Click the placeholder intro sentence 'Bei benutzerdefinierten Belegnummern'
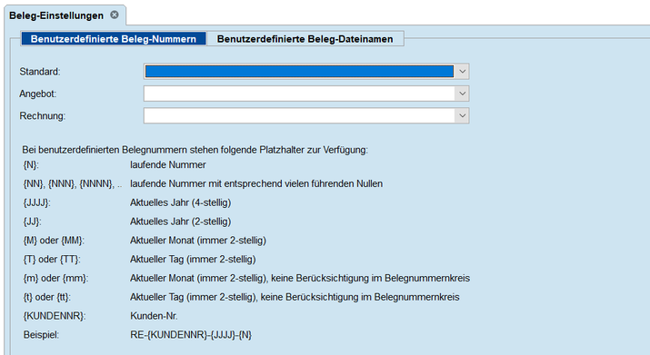The width and height of the screenshot is (650, 355). (195, 150)
